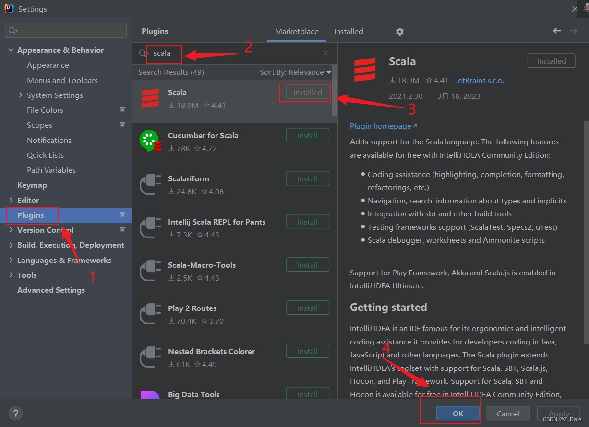The image size is (589, 427).
Task: Open Path Variables settings
Action: coord(51,170)
